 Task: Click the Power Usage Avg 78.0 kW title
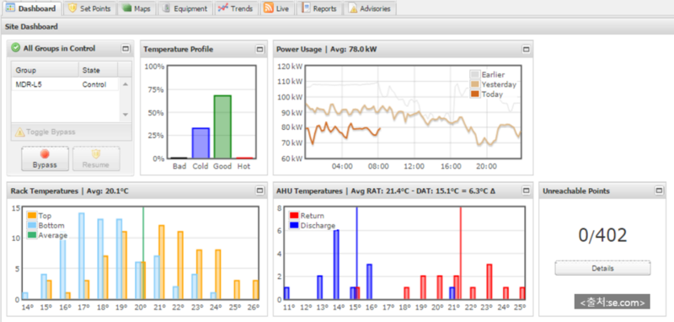coord(326,50)
